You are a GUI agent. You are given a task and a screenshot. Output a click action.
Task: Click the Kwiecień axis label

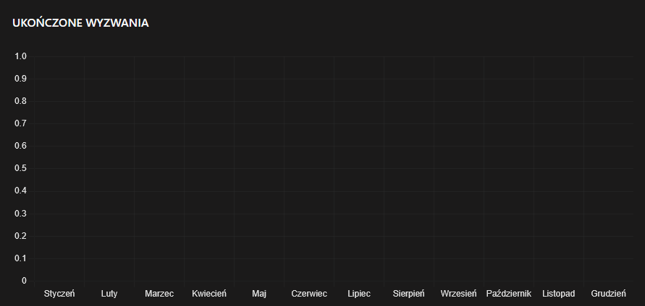(209, 294)
